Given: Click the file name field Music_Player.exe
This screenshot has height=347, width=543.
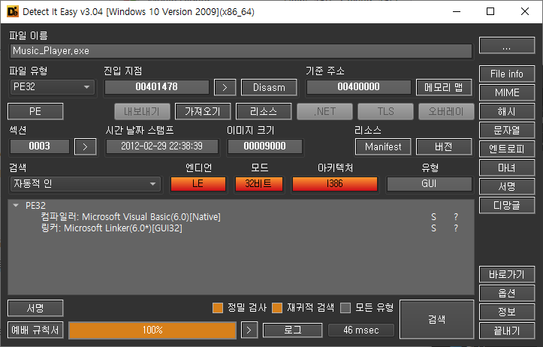Looking at the screenshot, I should click(x=241, y=51).
